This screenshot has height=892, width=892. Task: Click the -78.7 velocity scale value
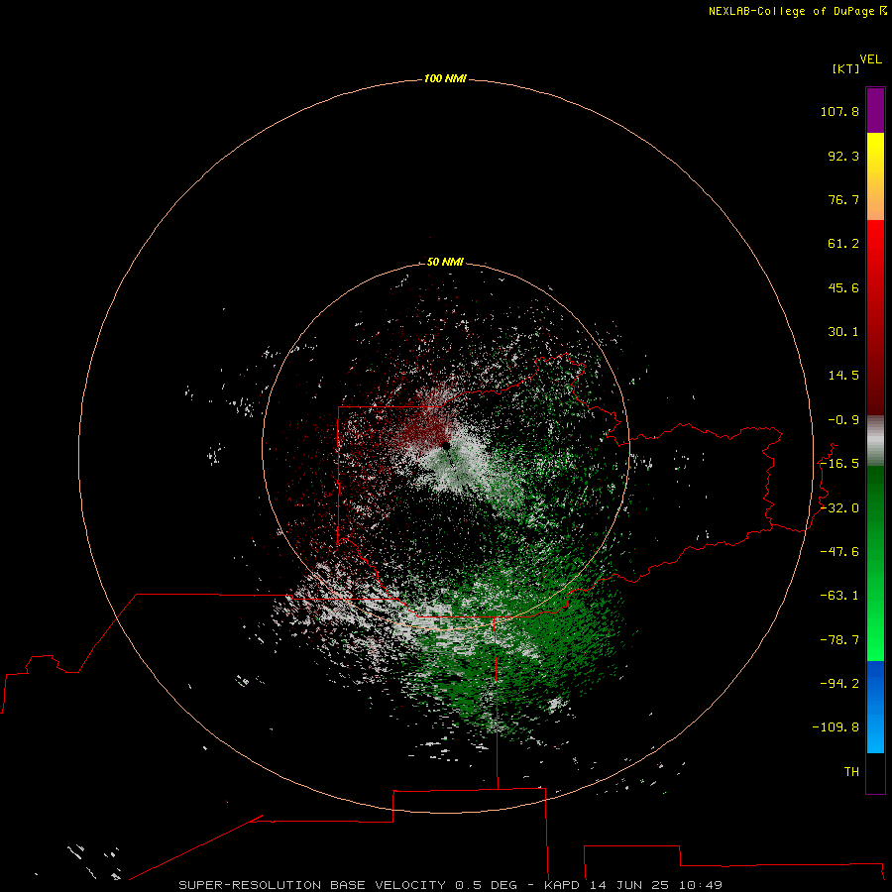(839, 640)
